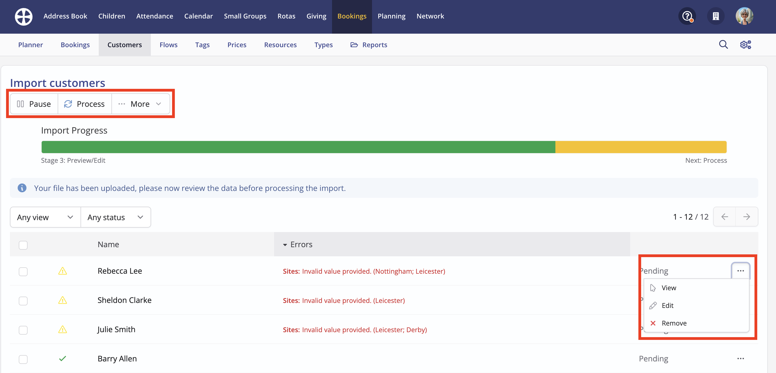Click Rebecca Lee's Sites error message
Image resolution: width=776 pixels, height=373 pixels.
pyautogui.click(x=364, y=271)
